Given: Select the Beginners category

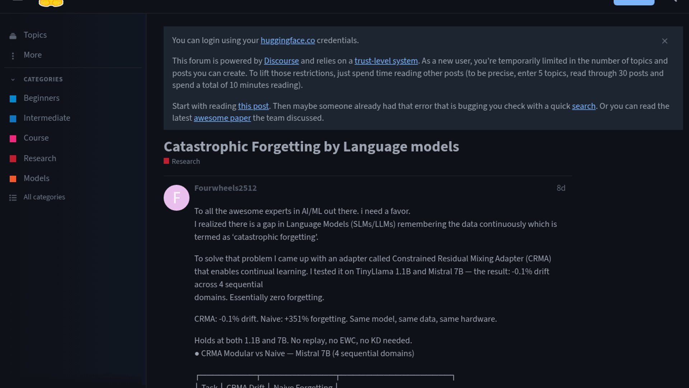Looking at the screenshot, I should point(41,98).
